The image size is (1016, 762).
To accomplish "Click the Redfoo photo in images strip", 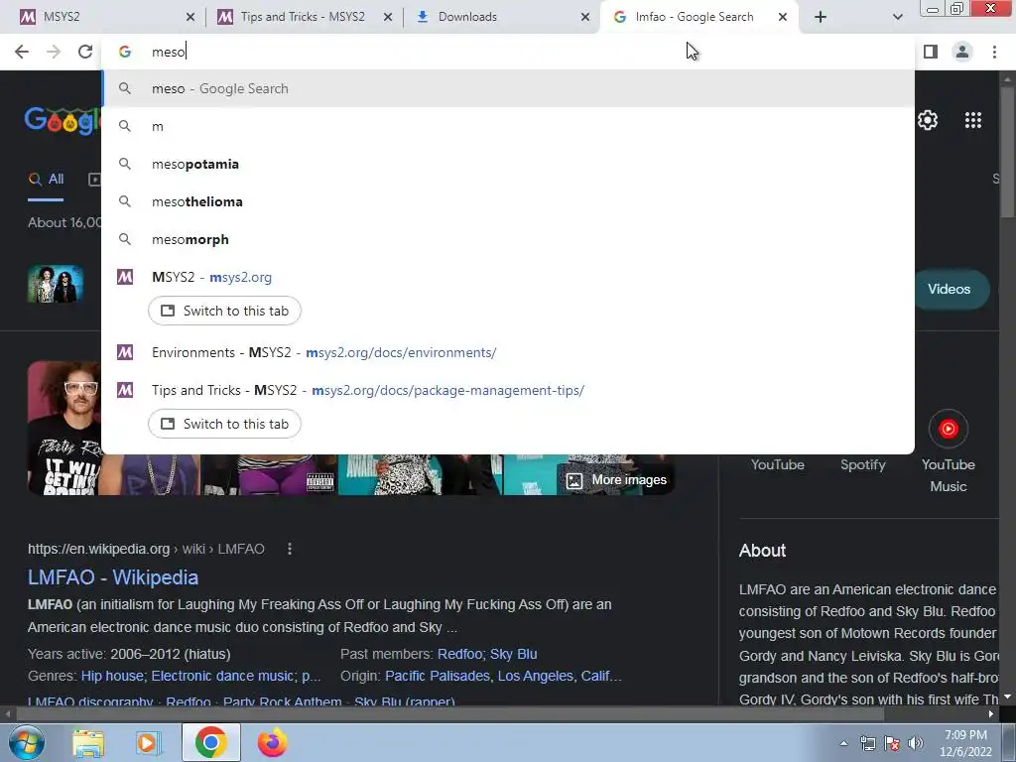I will (64, 428).
